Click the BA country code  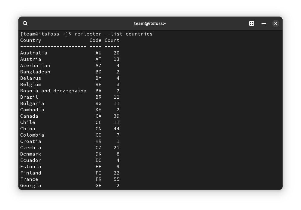tap(99, 91)
